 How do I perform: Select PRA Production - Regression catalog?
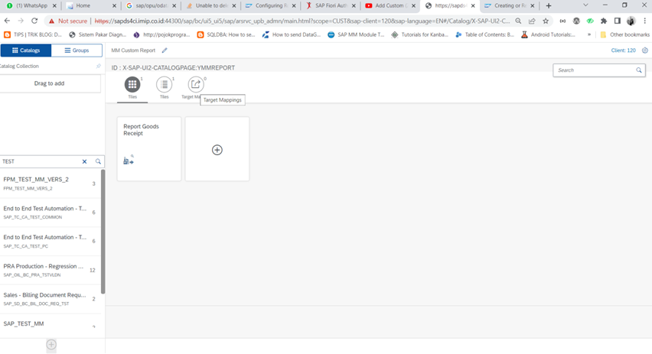[51, 270]
